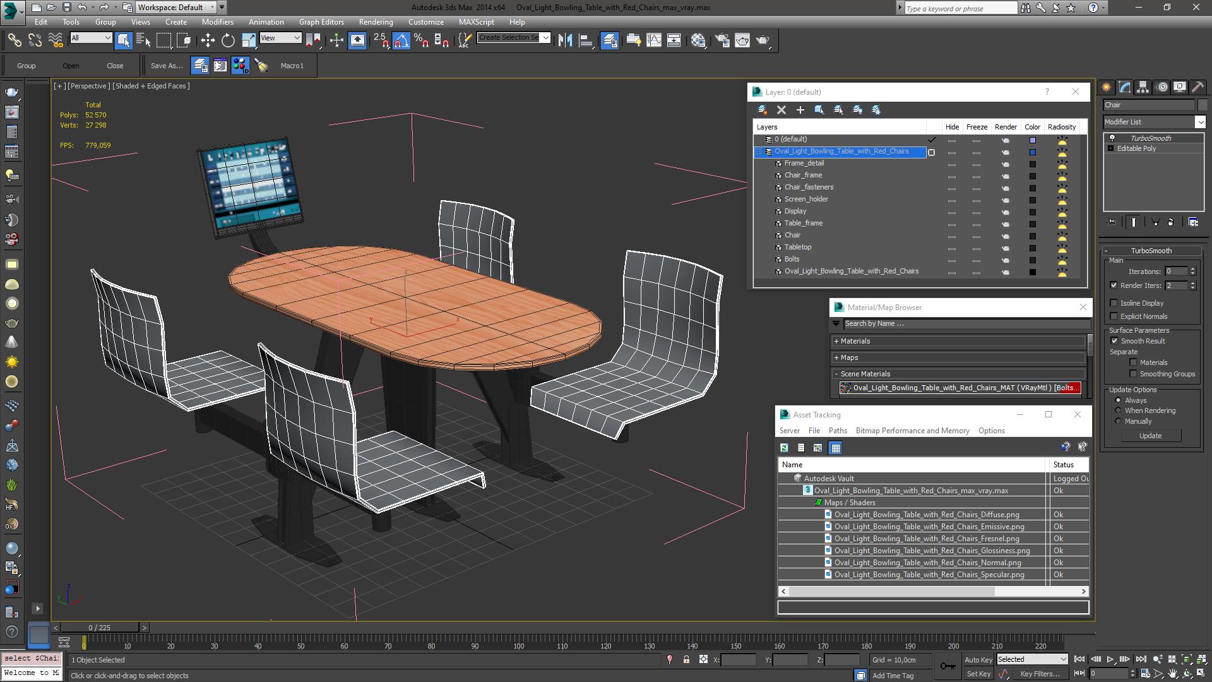The width and height of the screenshot is (1212, 682).
Task: Select the Rotate tool
Action: coord(228,40)
